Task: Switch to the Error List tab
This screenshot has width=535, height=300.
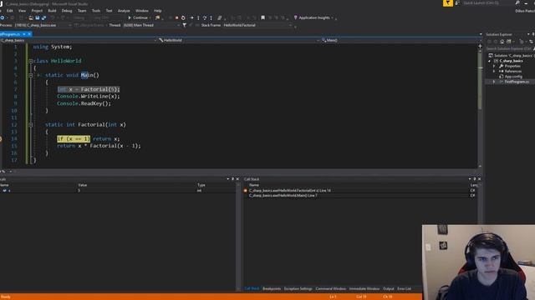Action: tap(404, 289)
